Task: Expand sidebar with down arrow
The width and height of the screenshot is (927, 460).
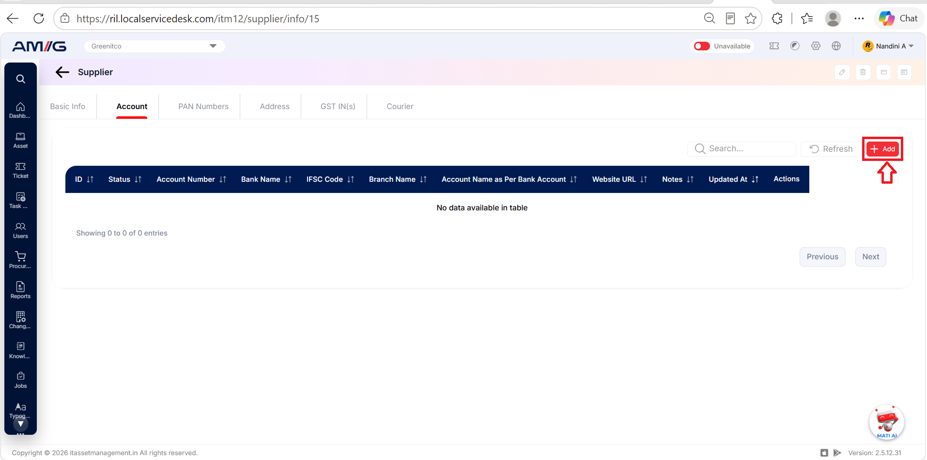Action: coord(20,424)
